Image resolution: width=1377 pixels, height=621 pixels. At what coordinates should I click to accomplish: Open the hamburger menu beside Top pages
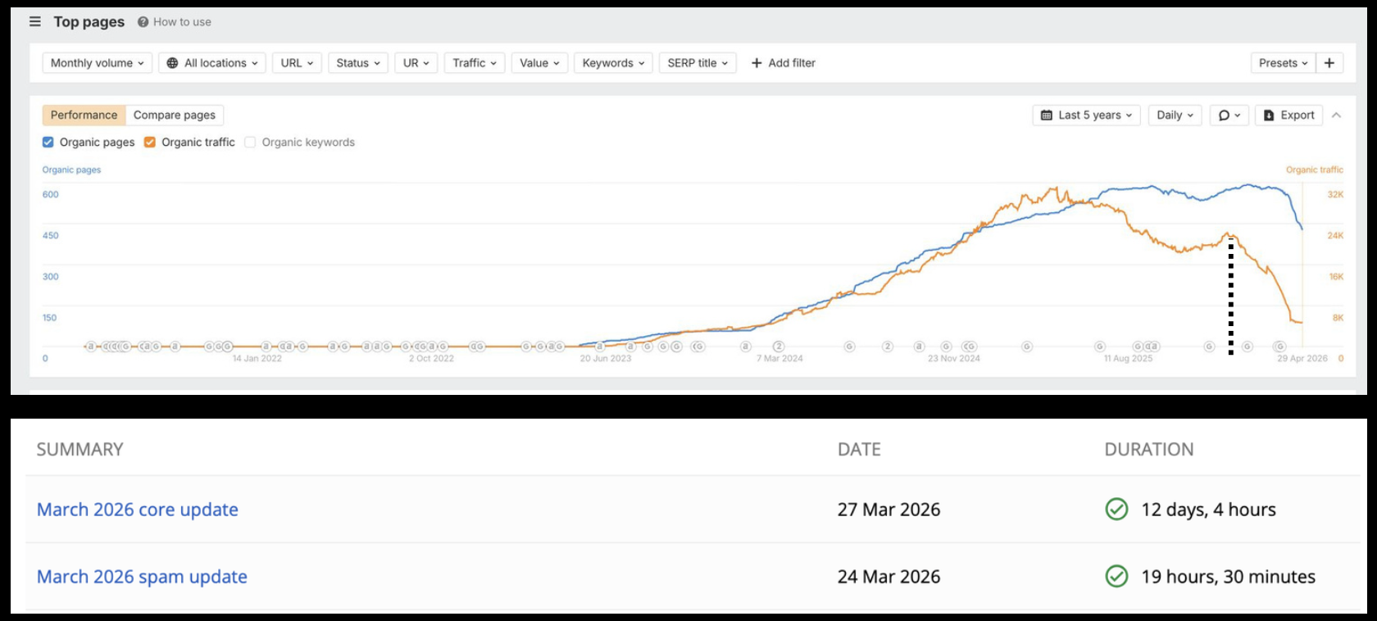tap(35, 21)
